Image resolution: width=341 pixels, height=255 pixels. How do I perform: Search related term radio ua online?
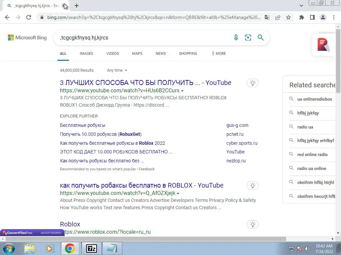pos(312,168)
